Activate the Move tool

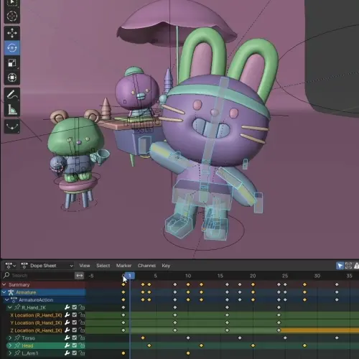click(12, 33)
